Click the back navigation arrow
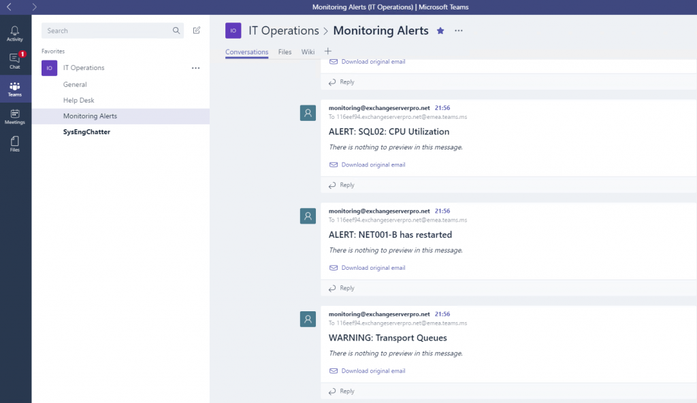 8,6
